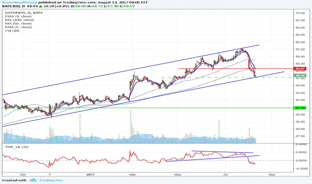This screenshot has height=184, width=312.
Task: Click the EMA (9, close) legend entry
Action: [18, 16]
